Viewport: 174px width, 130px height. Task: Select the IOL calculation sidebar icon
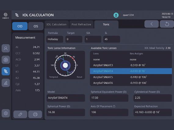[x=6, y=71]
